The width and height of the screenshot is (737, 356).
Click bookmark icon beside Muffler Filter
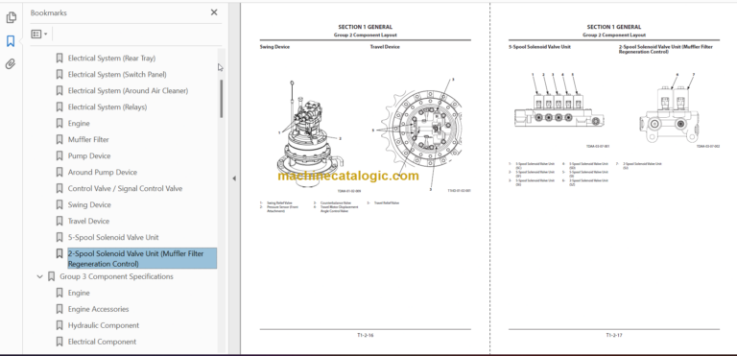coord(59,140)
